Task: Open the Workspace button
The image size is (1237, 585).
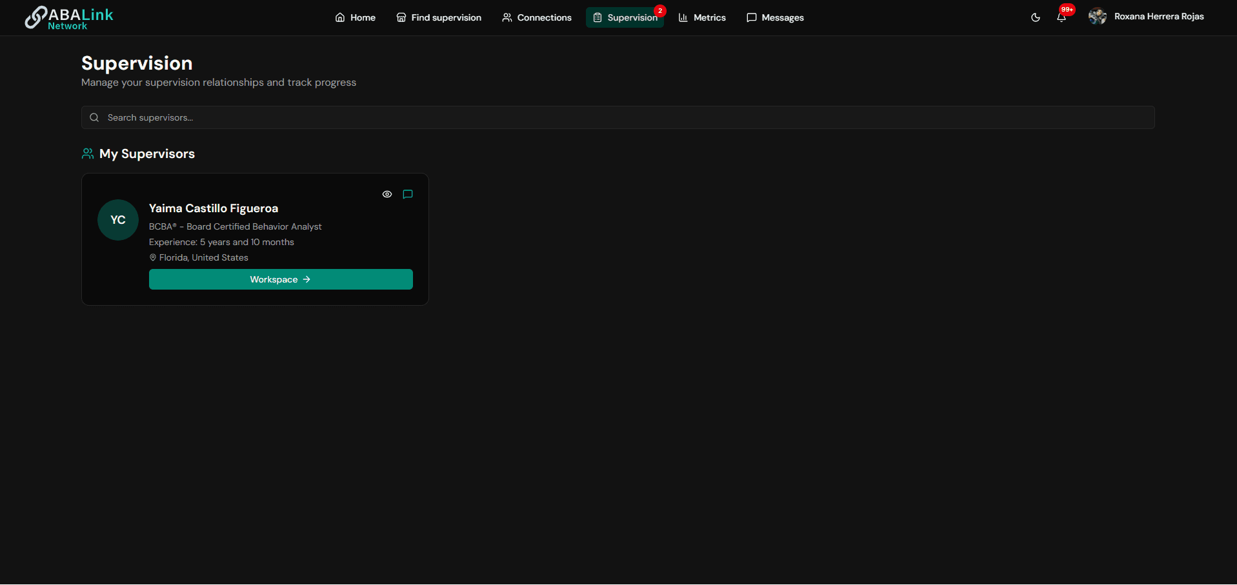Action: point(281,279)
